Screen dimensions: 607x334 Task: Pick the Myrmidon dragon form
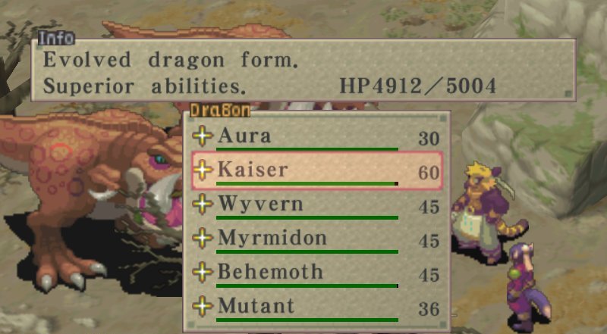(x=316, y=239)
